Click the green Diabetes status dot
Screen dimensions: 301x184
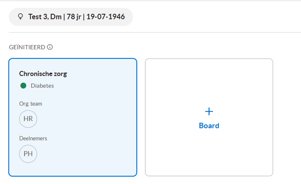(x=23, y=86)
